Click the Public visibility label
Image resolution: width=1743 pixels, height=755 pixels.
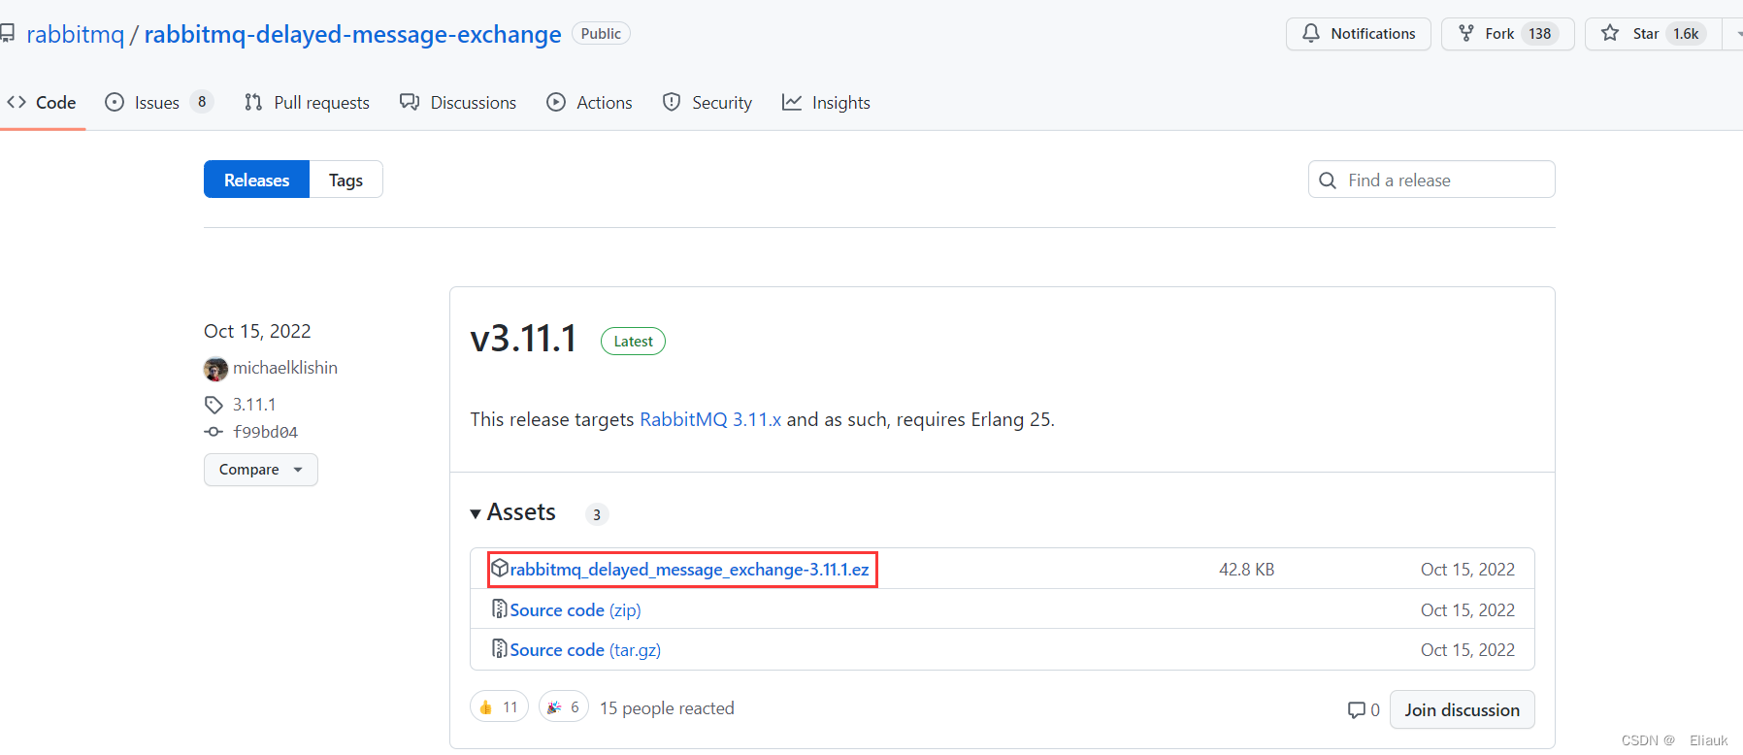pyautogui.click(x=601, y=34)
